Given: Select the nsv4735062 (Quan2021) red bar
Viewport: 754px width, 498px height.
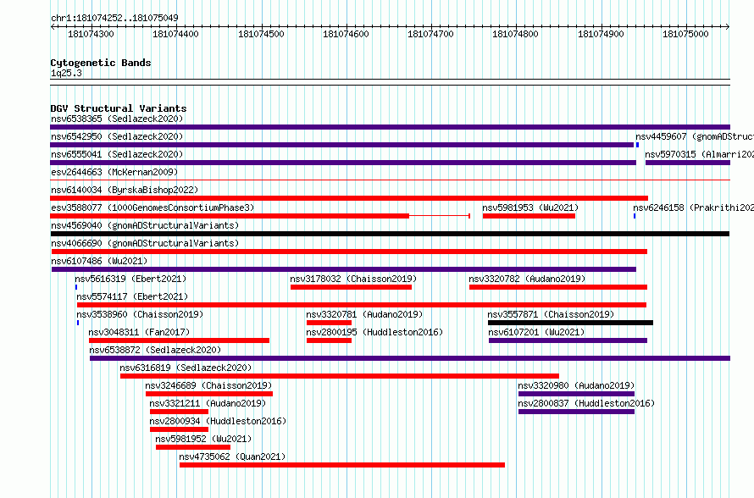Looking at the screenshot, I should [342, 465].
